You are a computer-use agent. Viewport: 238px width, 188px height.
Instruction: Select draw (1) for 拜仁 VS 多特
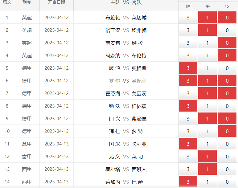pos(207,131)
